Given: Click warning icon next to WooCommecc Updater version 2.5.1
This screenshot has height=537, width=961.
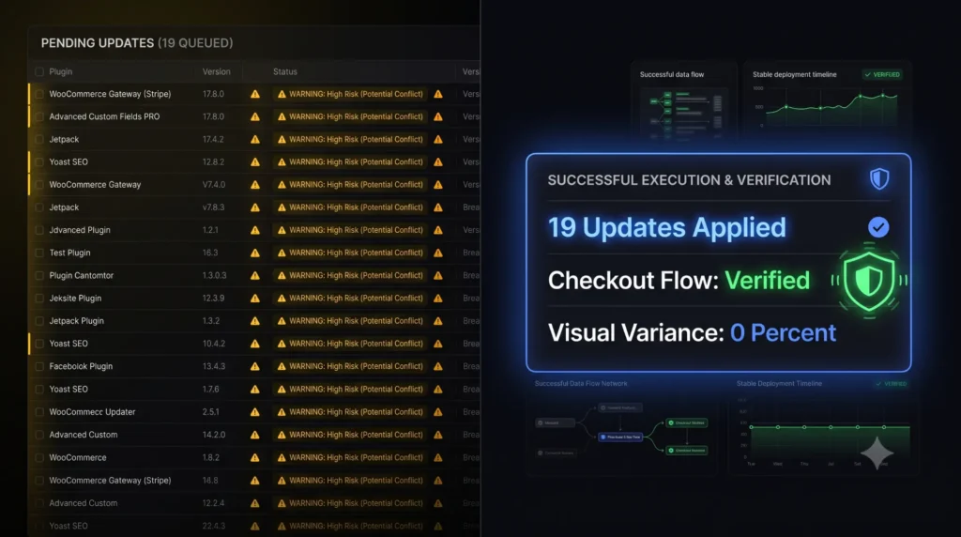Looking at the screenshot, I should point(255,412).
